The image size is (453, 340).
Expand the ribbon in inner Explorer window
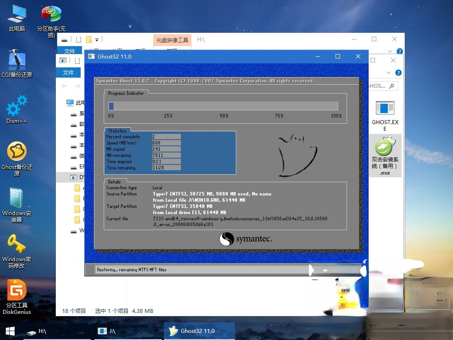[x=389, y=73]
